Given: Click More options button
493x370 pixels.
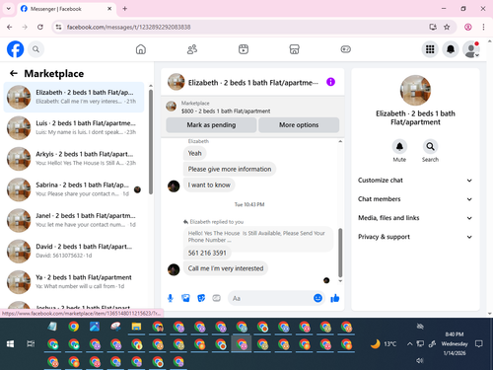Looking at the screenshot, I should (299, 125).
